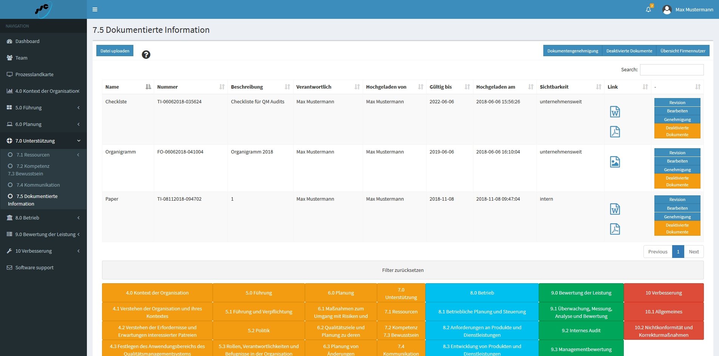Click Bearbeiten for the Organigramm row

pos(677,161)
